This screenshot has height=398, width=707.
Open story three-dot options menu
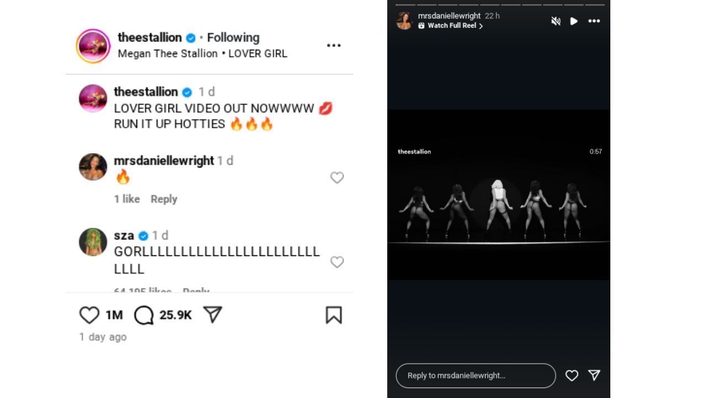pos(594,21)
